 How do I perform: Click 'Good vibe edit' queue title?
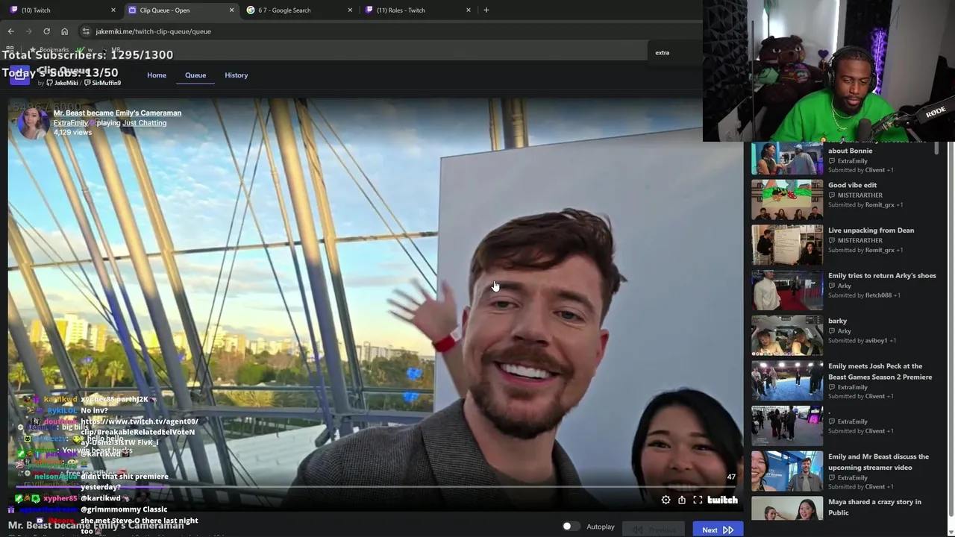[x=852, y=185]
